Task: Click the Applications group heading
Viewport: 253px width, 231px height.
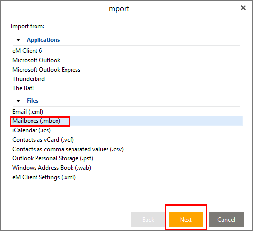Action: (x=43, y=40)
